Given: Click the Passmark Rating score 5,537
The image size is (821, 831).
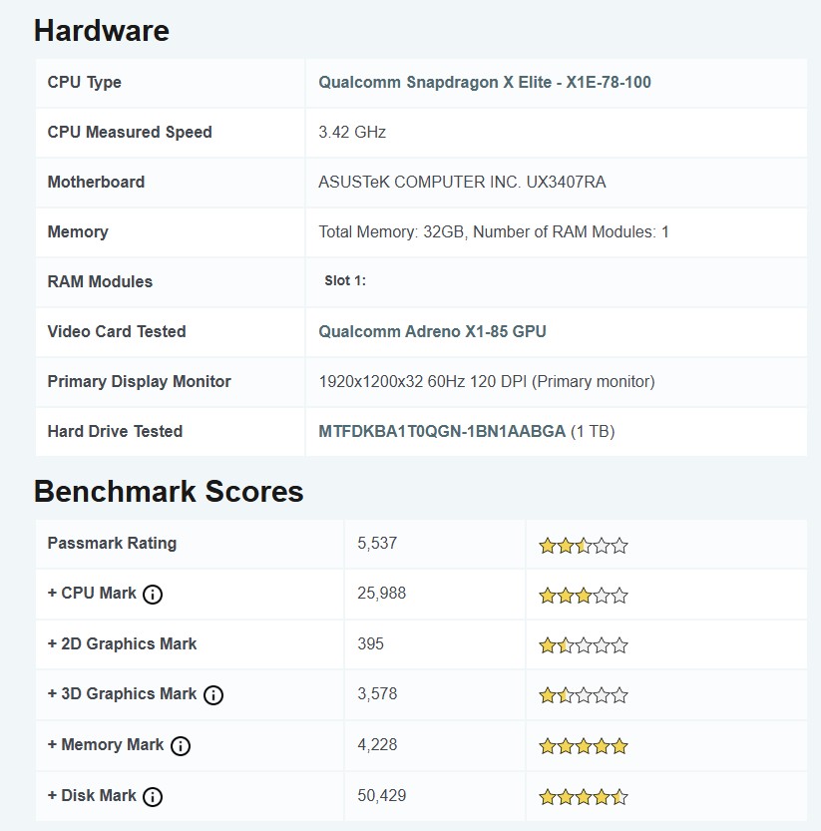Looking at the screenshot, I should click(x=377, y=544).
